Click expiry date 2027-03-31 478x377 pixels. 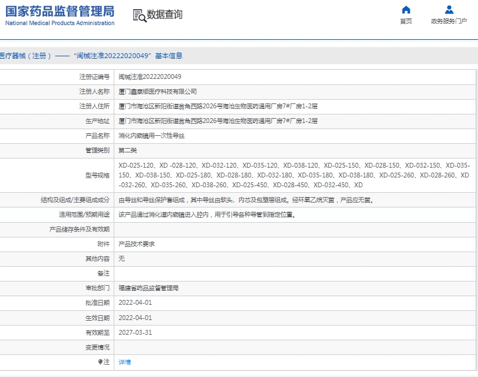point(135,332)
